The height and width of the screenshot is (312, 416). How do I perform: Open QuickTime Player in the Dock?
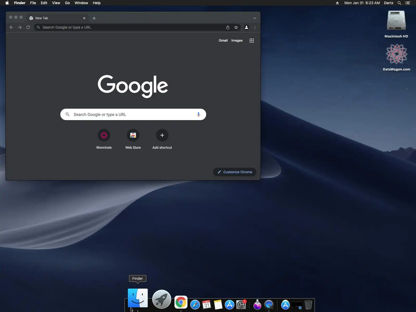pos(269,304)
